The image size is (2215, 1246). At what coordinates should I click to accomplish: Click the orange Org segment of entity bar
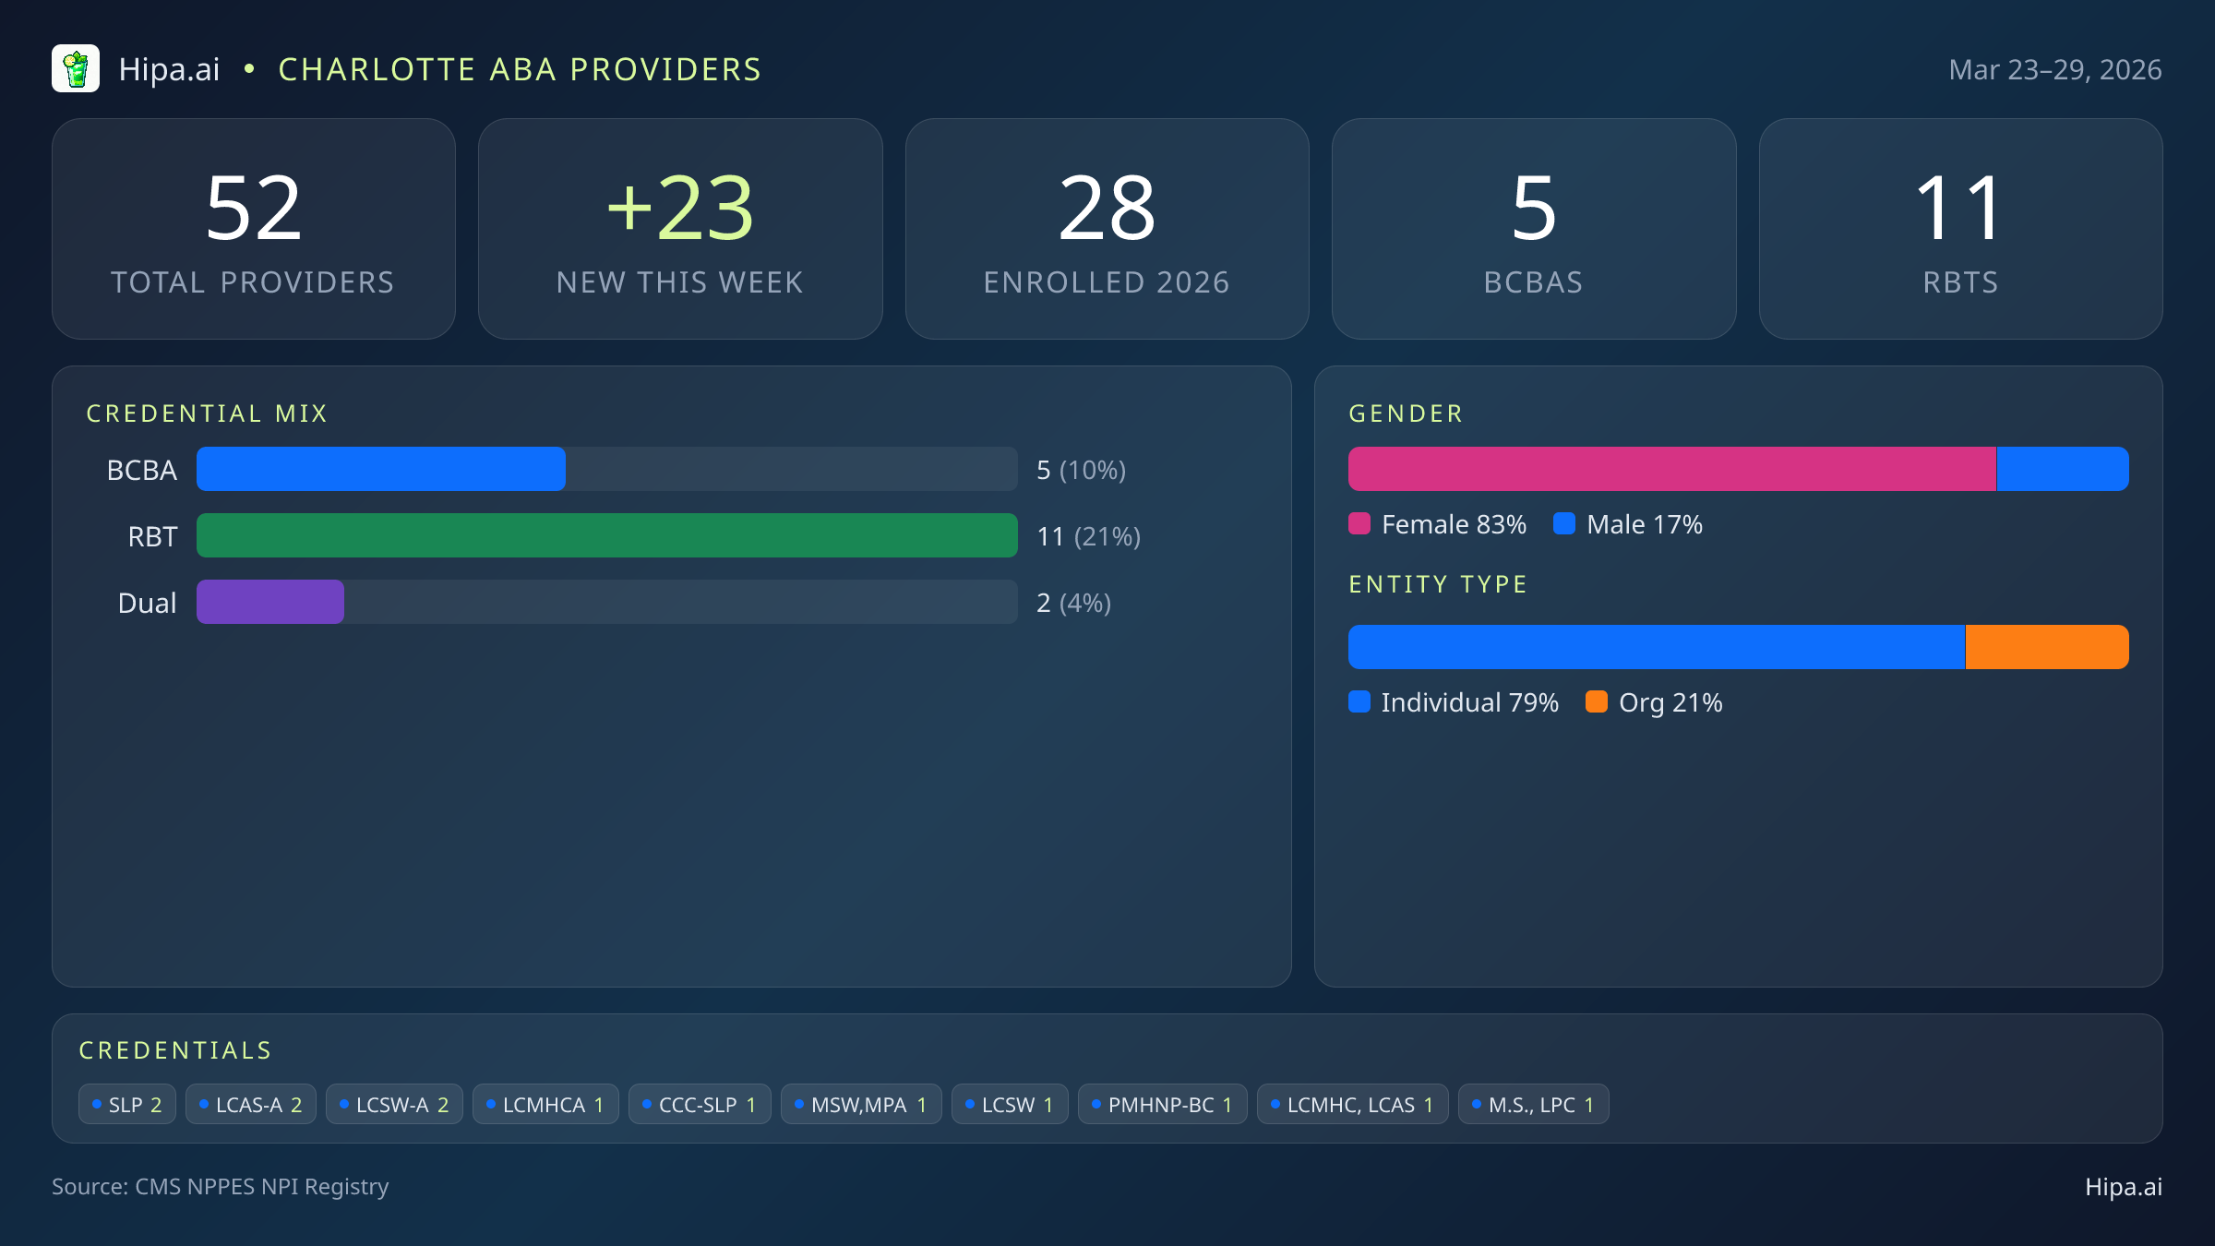2047,646
